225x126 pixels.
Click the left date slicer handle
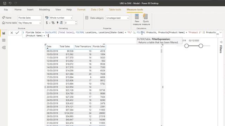point(187,46)
